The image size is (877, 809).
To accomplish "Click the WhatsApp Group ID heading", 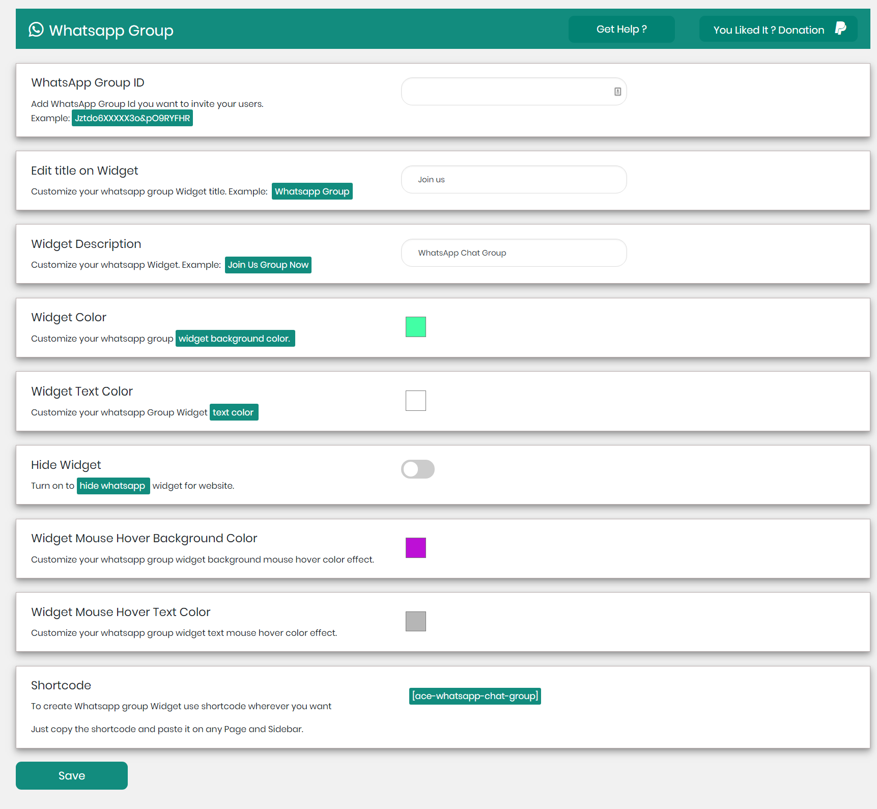I will tap(88, 82).
